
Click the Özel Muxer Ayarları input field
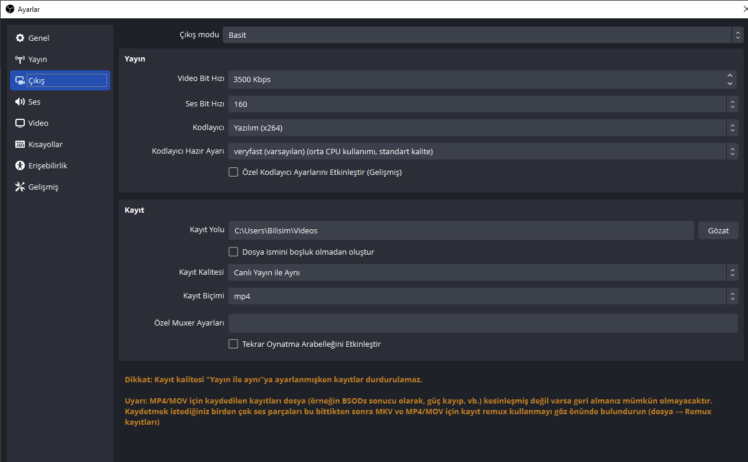click(x=483, y=323)
